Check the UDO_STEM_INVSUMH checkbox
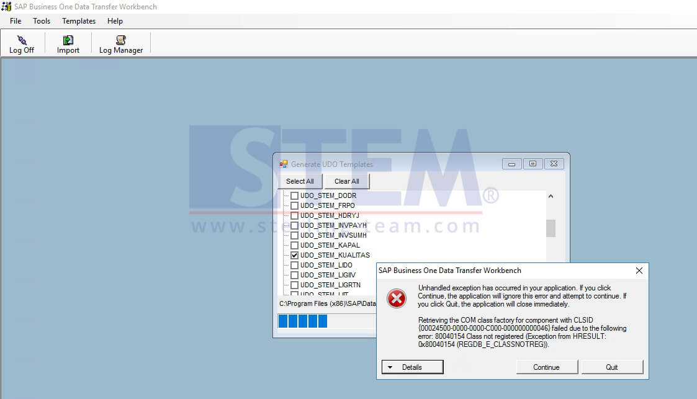 294,235
